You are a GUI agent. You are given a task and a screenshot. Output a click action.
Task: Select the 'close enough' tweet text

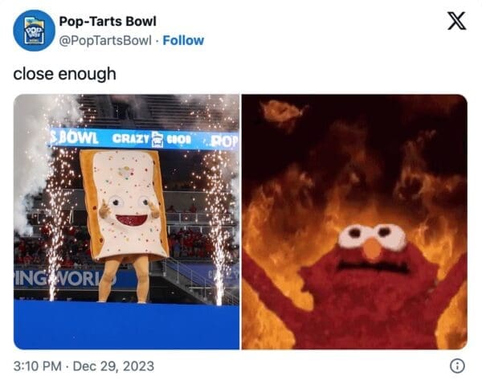pyautogui.click(x=64, y=74)
